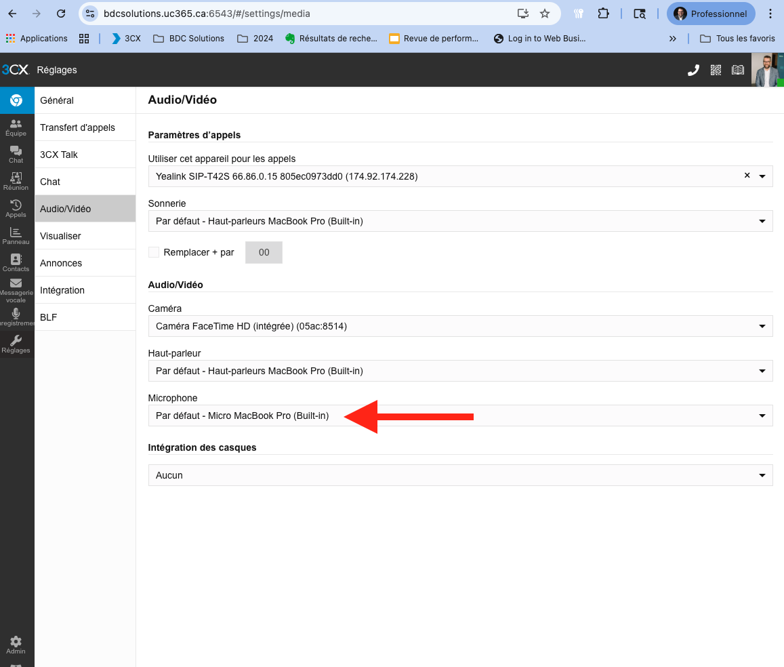
Task: Open the recordings microphone sidebar icon
Action: [16, 317]
